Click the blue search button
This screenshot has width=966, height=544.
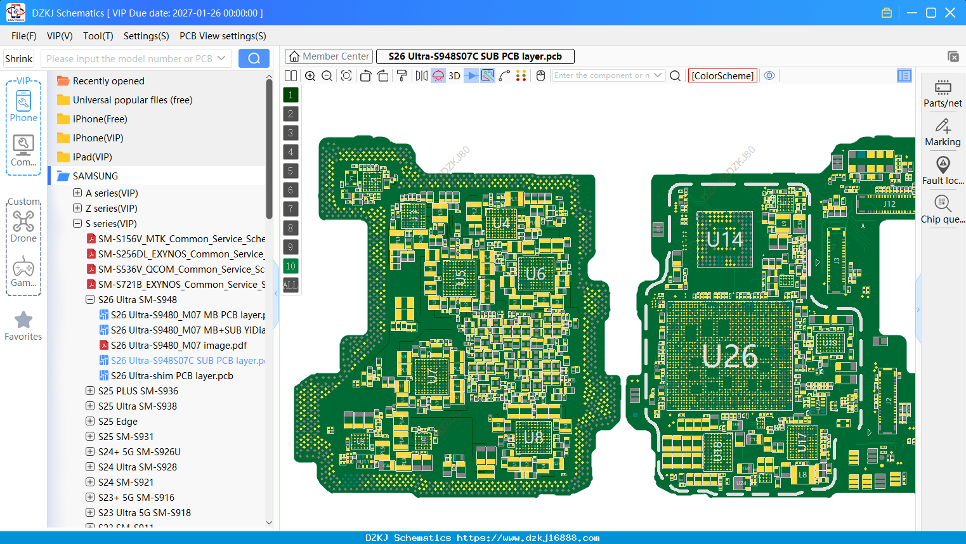tap(254, 58)
